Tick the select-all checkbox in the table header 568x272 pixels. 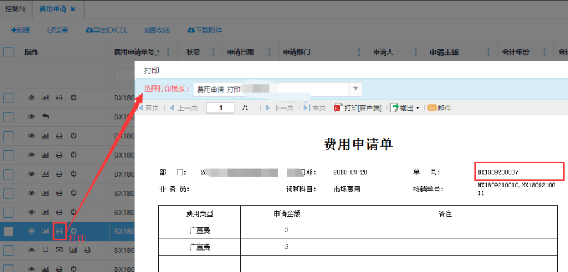[9, 52]
